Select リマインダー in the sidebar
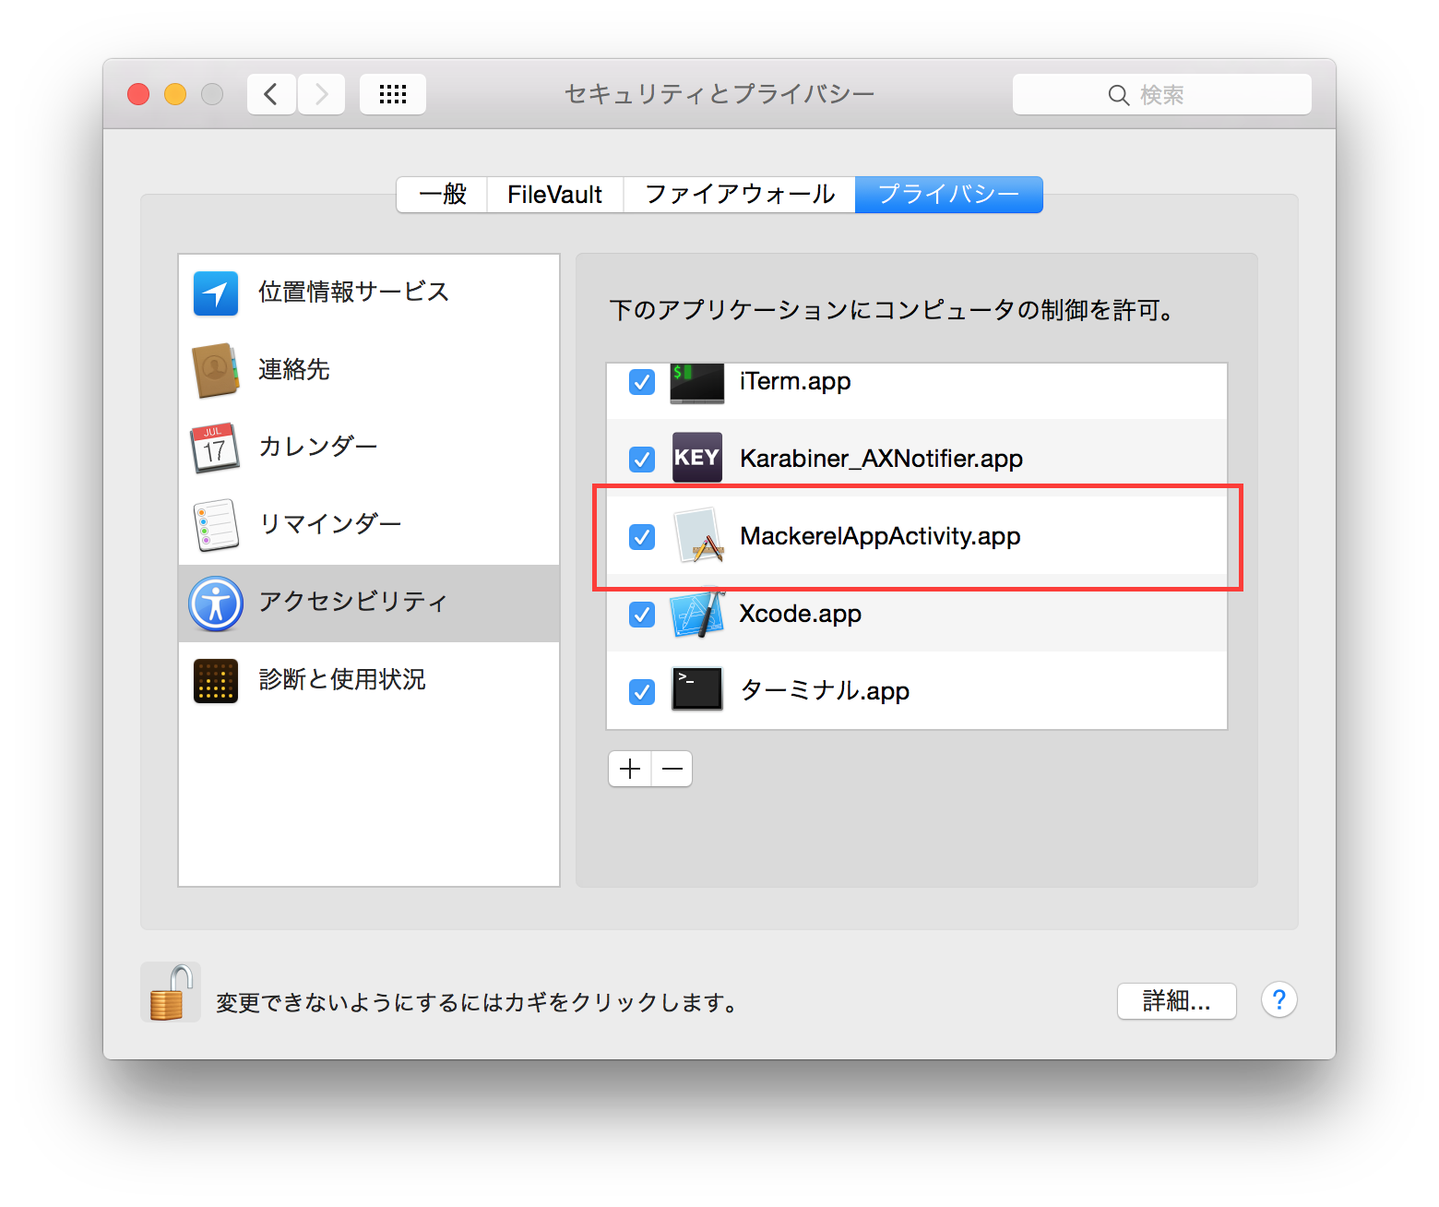1439x1207 pixels. (x=369, y=525)
